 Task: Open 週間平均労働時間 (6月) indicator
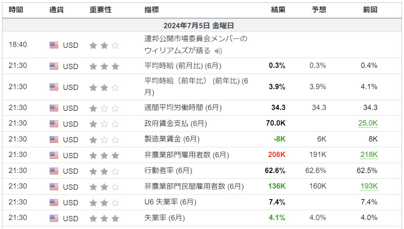[183, 108]
